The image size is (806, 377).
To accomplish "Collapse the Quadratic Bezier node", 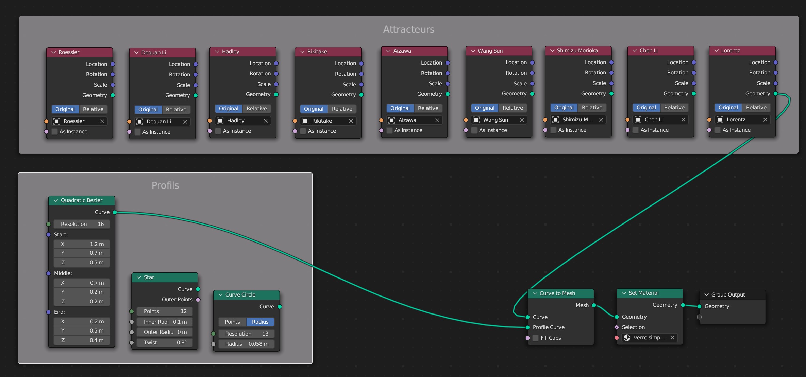I will [56, 200].
